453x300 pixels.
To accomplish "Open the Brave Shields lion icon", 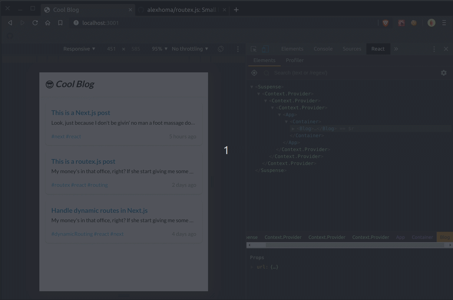I will (385, 23).
